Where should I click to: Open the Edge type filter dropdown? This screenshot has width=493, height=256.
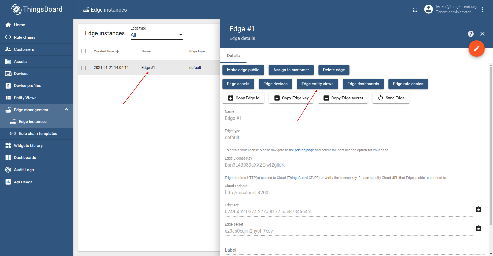pyautogui.click(x=157, y=35)
